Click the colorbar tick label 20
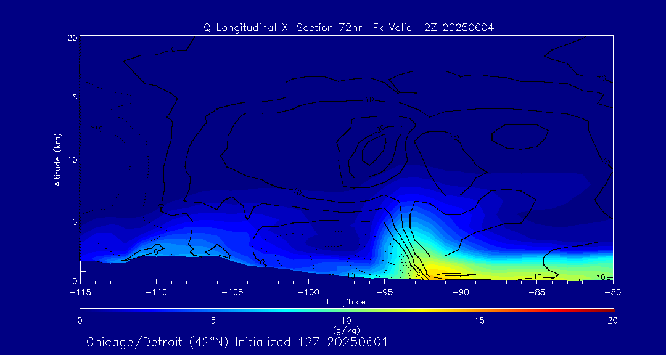666x355 pixels. click(612, 321)
